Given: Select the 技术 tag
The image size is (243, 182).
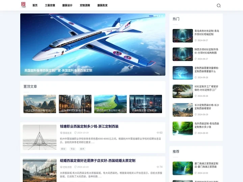Looking at the screenshot, I should tap(82, 149).
